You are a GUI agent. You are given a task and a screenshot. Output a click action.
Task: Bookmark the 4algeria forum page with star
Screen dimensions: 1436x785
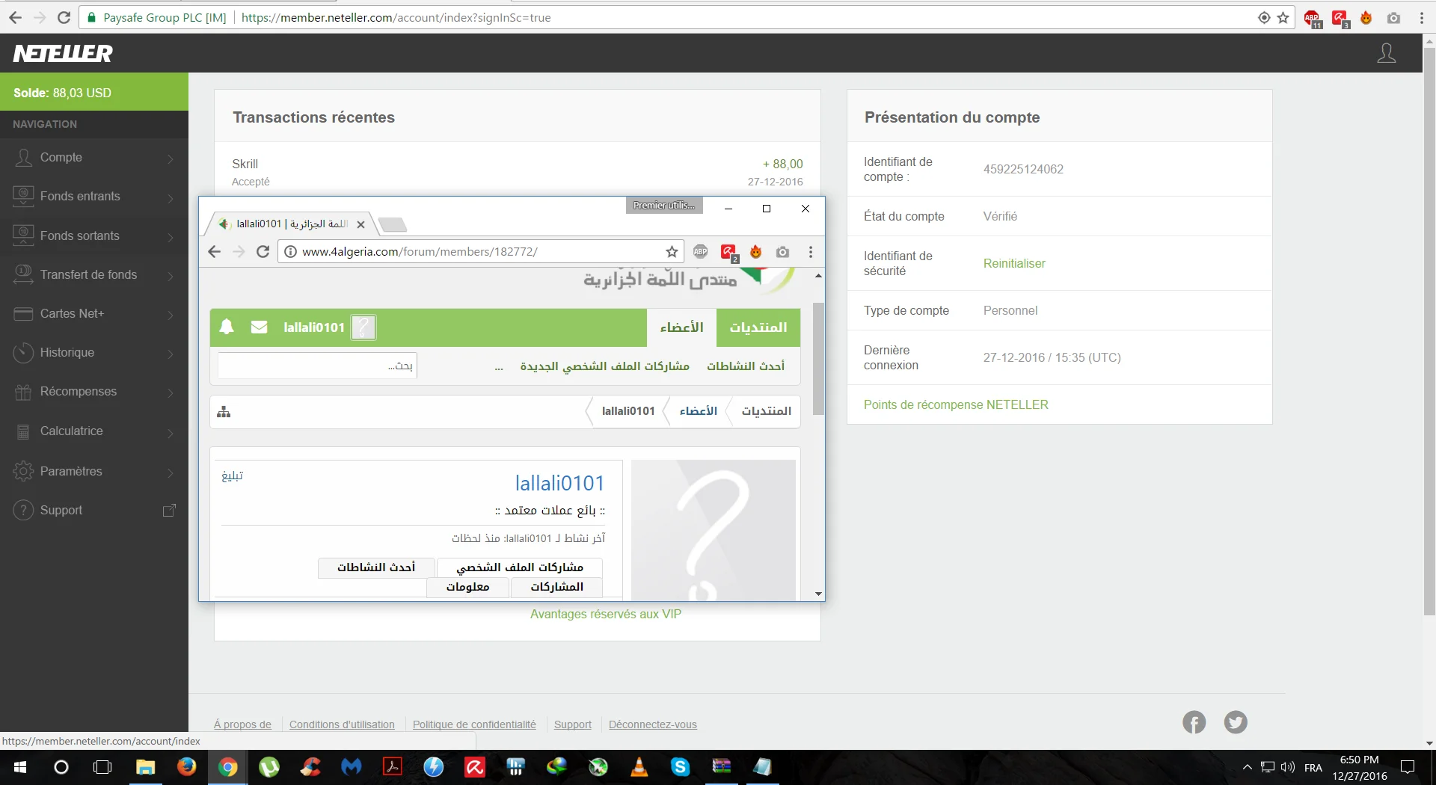(x=672, y=252)
